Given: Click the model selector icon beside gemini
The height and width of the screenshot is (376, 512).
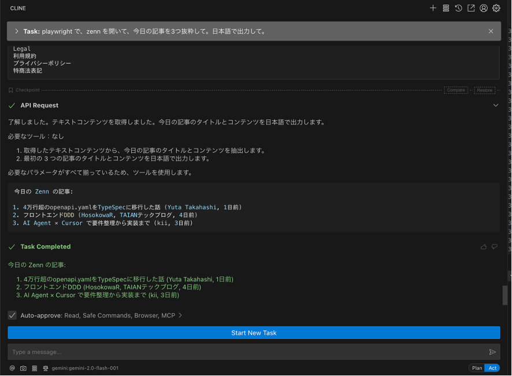Looking at the screenshot, I should pyautogui.click(x=46, y=368).
